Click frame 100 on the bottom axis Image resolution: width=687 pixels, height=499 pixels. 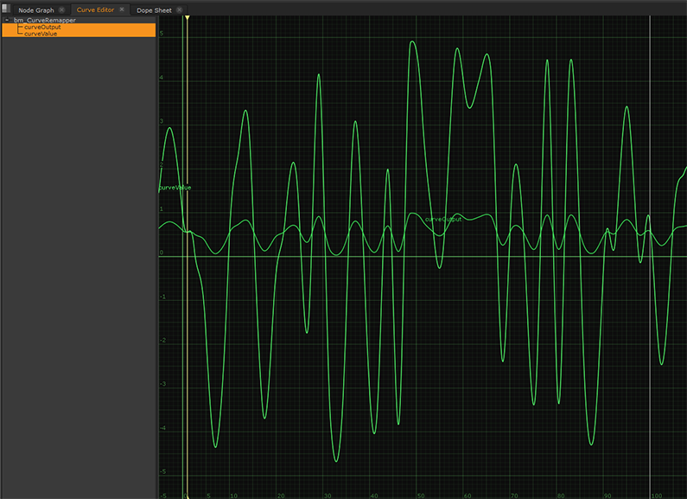655,496
